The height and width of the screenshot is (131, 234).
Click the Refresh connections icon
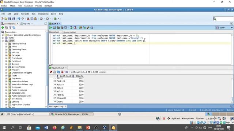[x=7, y=28]
